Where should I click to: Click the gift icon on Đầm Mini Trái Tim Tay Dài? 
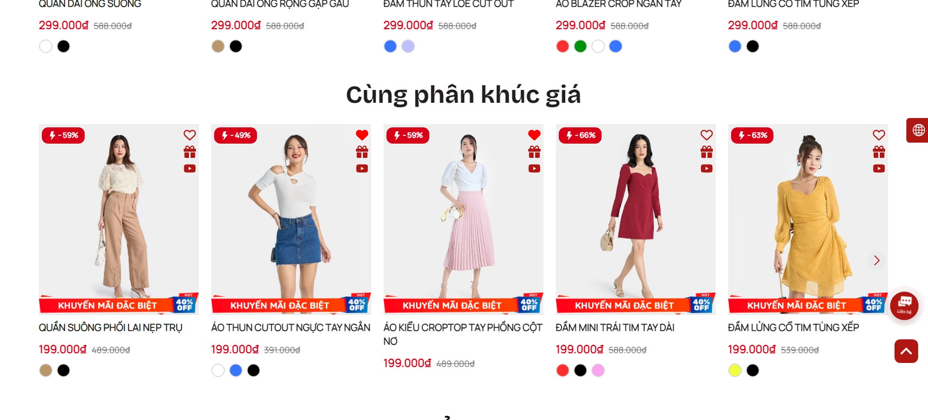pyautogui.click(x=706, y=152)
